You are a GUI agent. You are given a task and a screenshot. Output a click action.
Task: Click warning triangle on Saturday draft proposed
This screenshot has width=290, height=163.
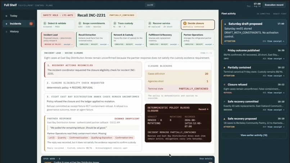pos(225,24)
